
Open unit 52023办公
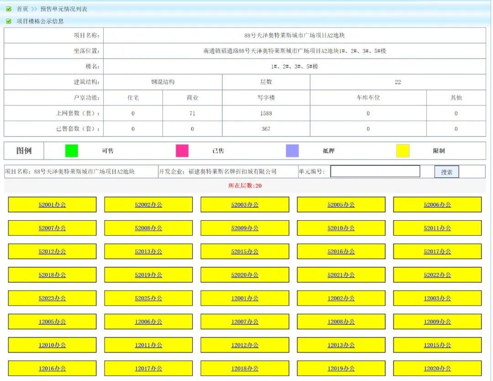tap(52, 298)
